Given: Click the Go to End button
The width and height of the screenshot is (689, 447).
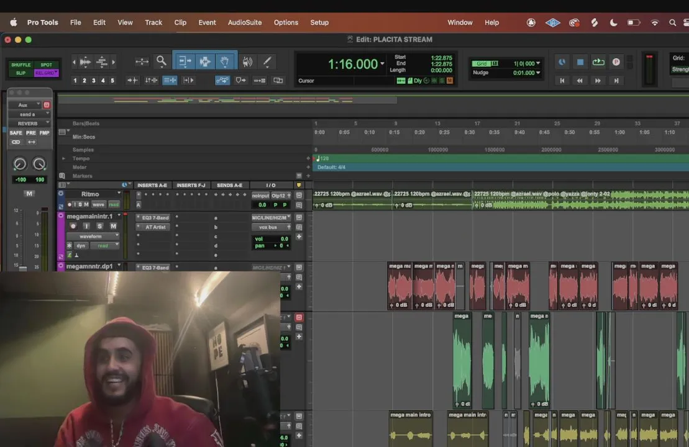Looking at the screenshot, I should 616,80.
